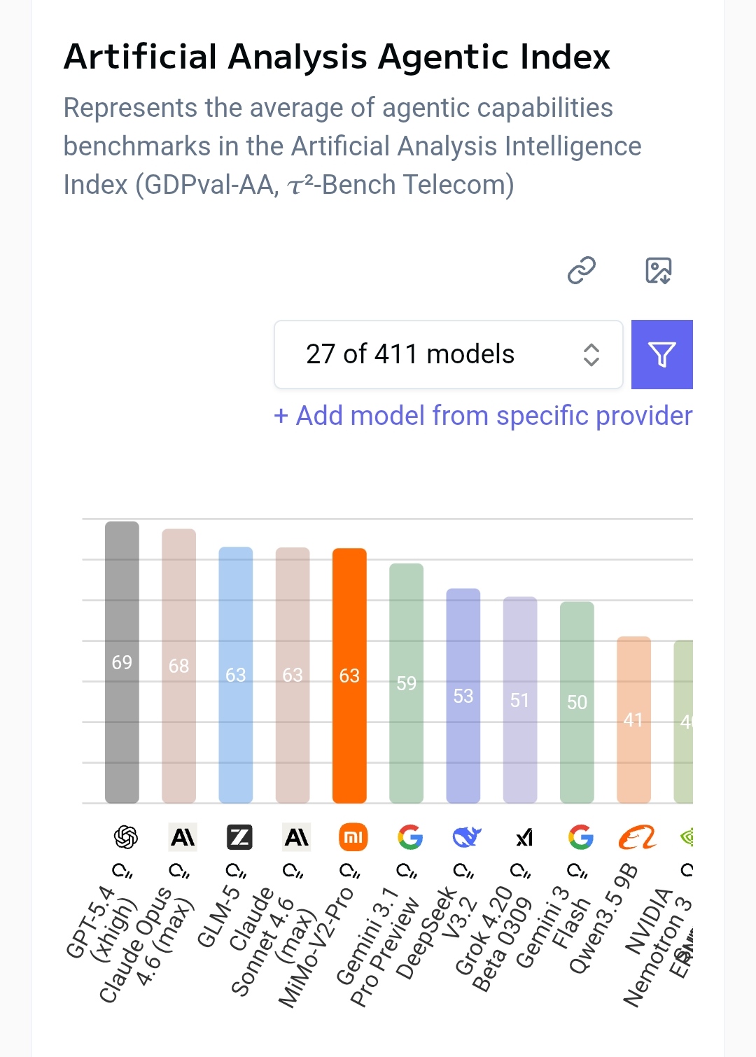Click the Xiaomi logo under MiMo-V2-Pro

click(353, 836)
